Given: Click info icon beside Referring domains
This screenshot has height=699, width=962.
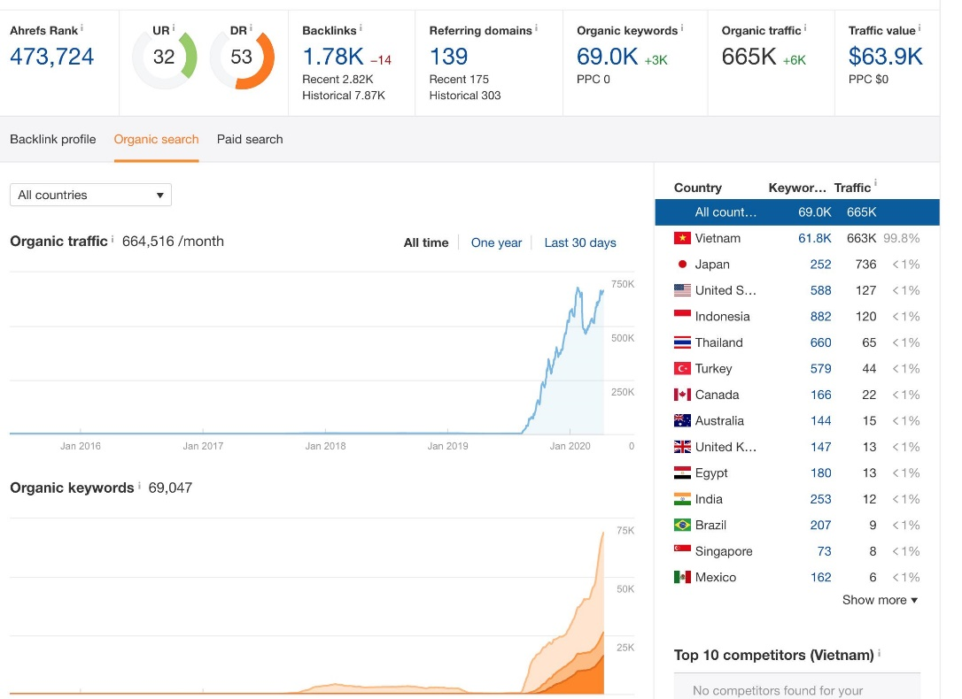Looking at the screenshot, I should (537, 28).
